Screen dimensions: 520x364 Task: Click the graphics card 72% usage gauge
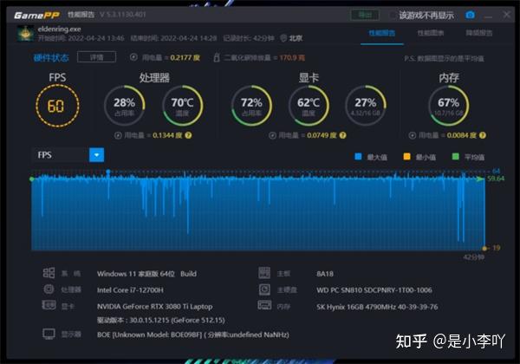[251, 106]
